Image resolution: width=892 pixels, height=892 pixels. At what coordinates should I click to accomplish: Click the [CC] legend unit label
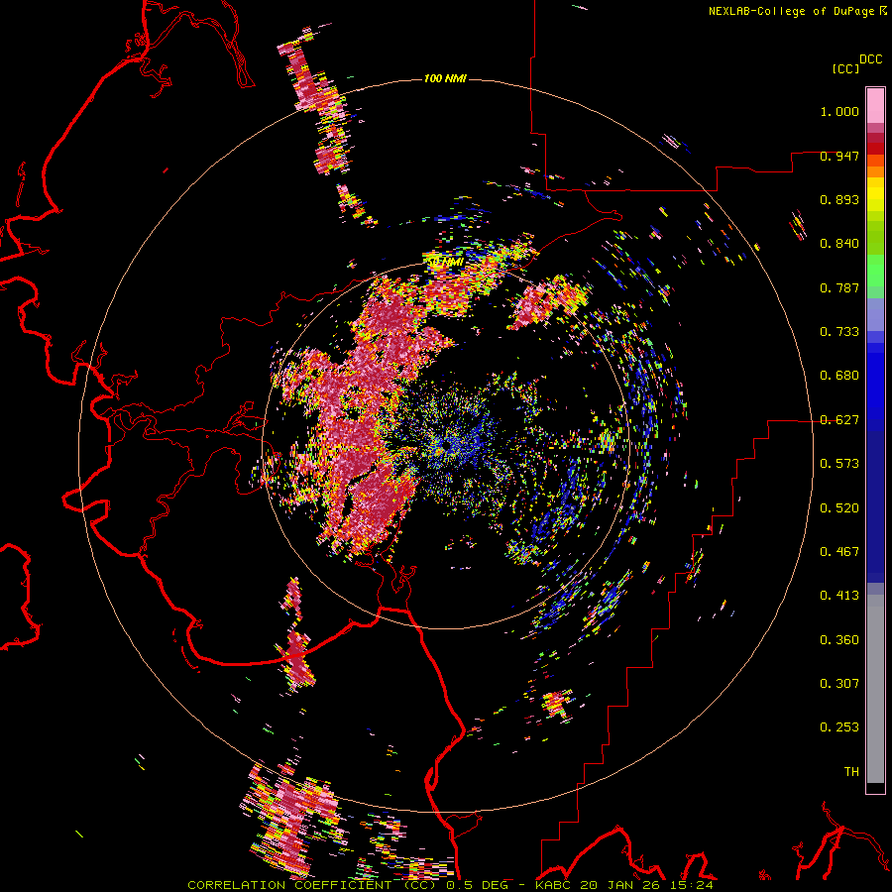[846, 68]
